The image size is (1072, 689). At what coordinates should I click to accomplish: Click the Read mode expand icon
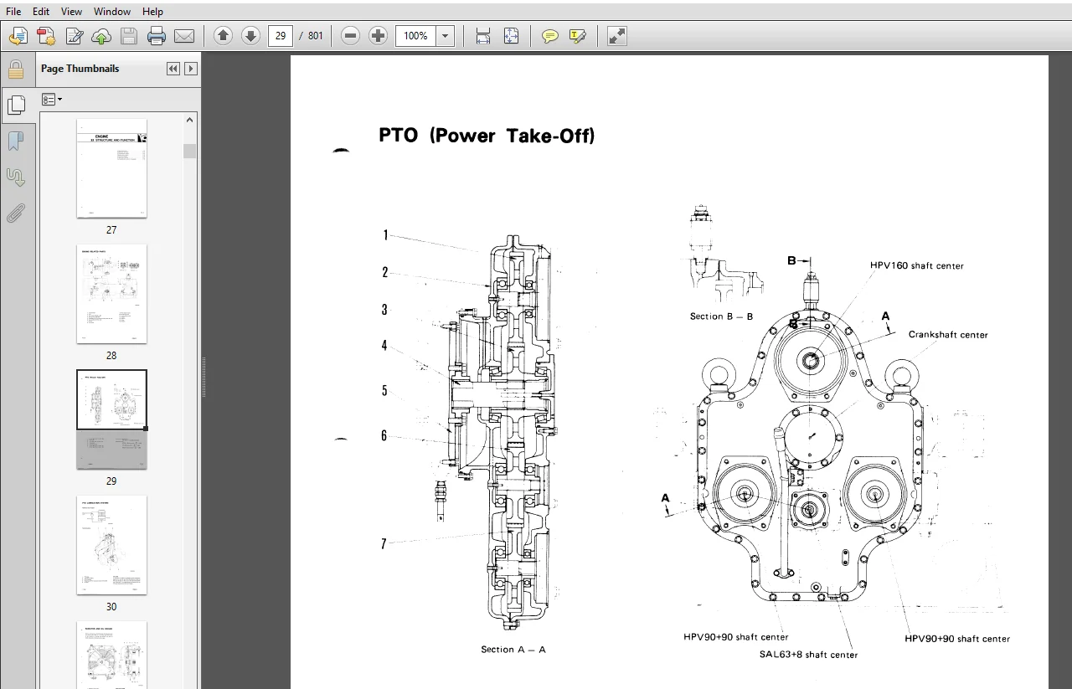coord(617,36)
